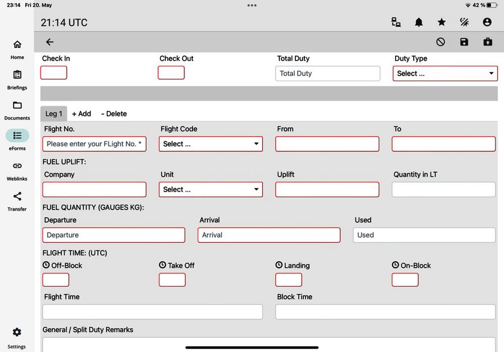Viewport: 504px width, 352px height.
Task: Click the cancel circle-slash icon
Action: (440, 42)
